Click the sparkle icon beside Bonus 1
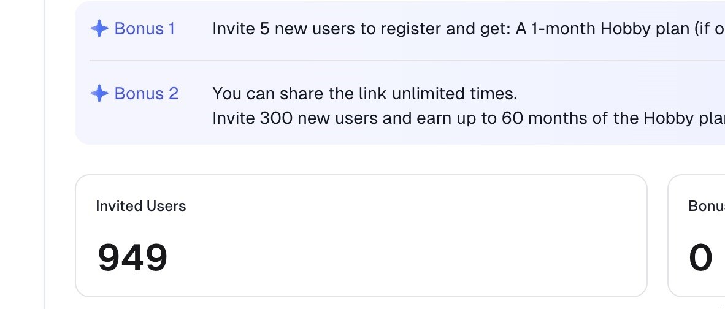The width and height of the screenshot is (725, 309). click(x=99, y=29)
